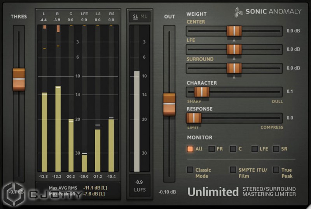This screenshot has width=311, height=209.
Task: Click the Sonic Anomaly logo icon
Action: 239,12
